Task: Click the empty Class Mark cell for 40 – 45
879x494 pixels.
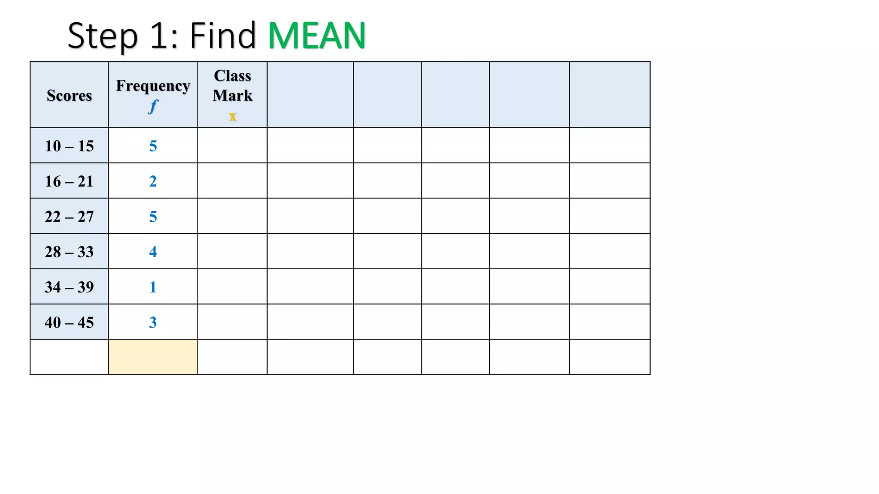Action: [233, 322]
